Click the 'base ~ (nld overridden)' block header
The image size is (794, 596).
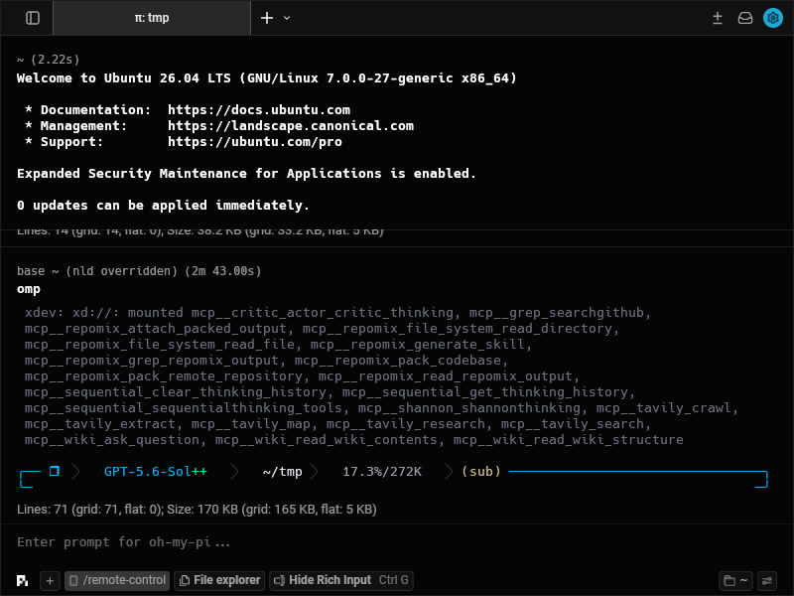(139, 271)
